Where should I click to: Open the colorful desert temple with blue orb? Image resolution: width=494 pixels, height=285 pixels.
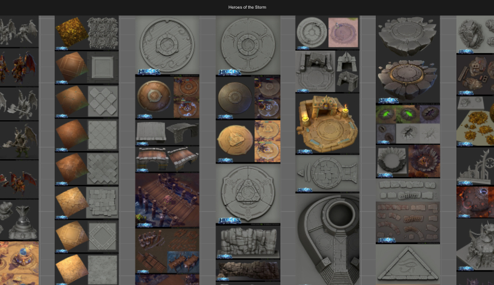coord(19,263)
